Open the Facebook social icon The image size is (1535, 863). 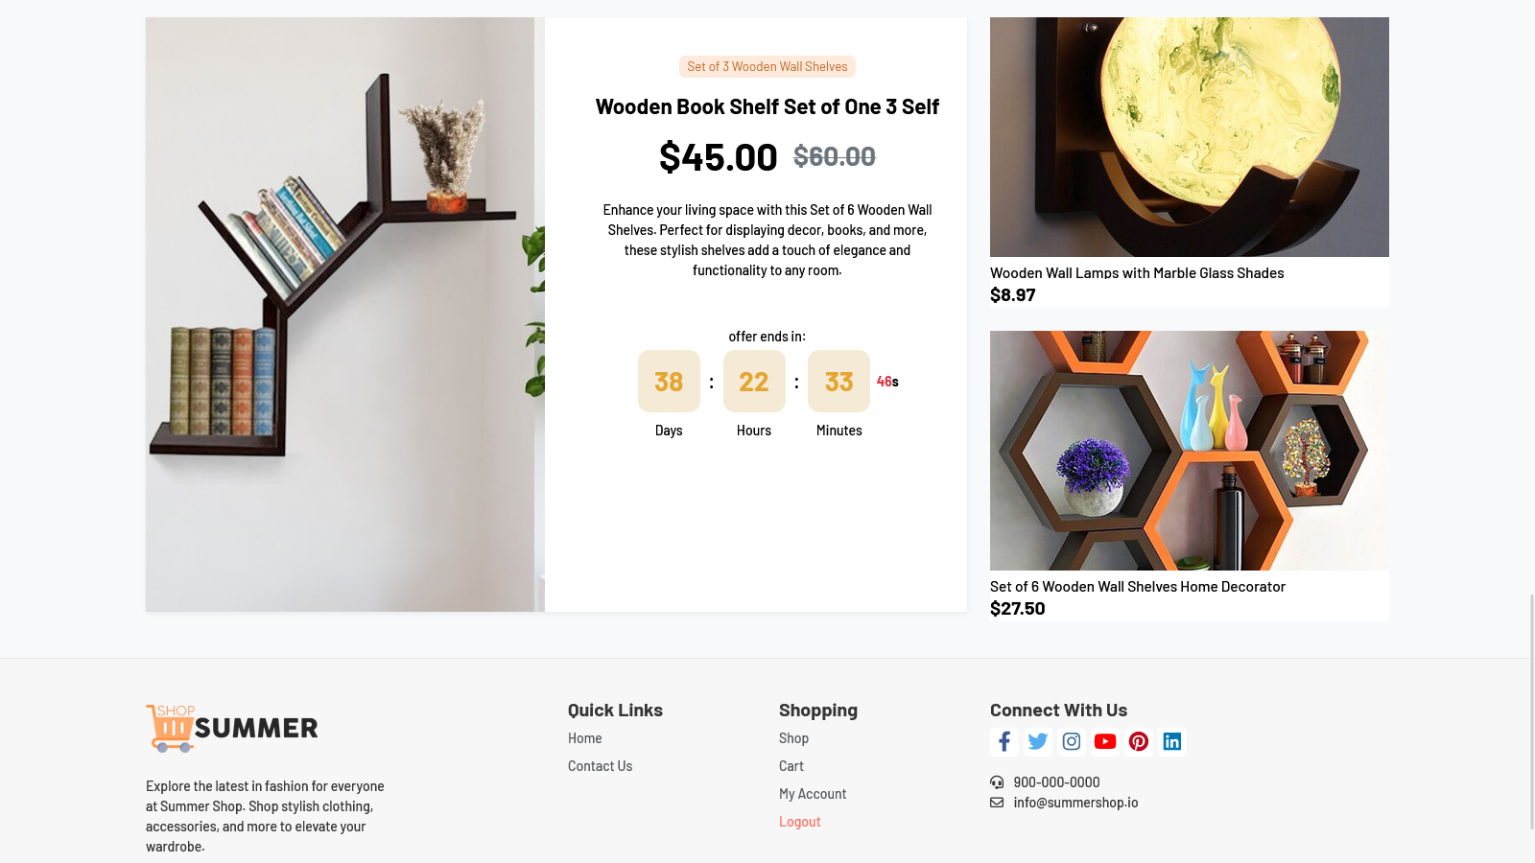point(1004,741)
